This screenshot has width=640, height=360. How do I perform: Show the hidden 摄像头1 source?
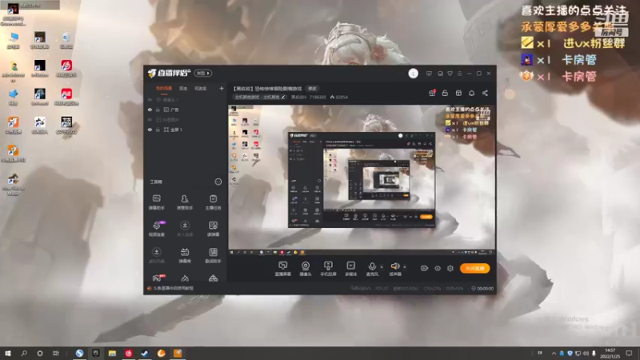(150, 99)
